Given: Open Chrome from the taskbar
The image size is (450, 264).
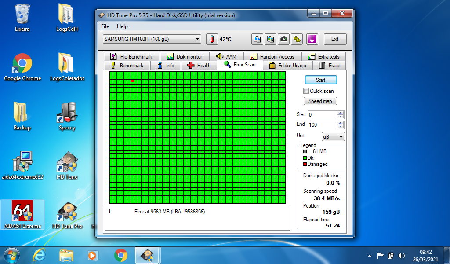Looking at the screenshot, I should pyautogui.click(x=121, y=255).
